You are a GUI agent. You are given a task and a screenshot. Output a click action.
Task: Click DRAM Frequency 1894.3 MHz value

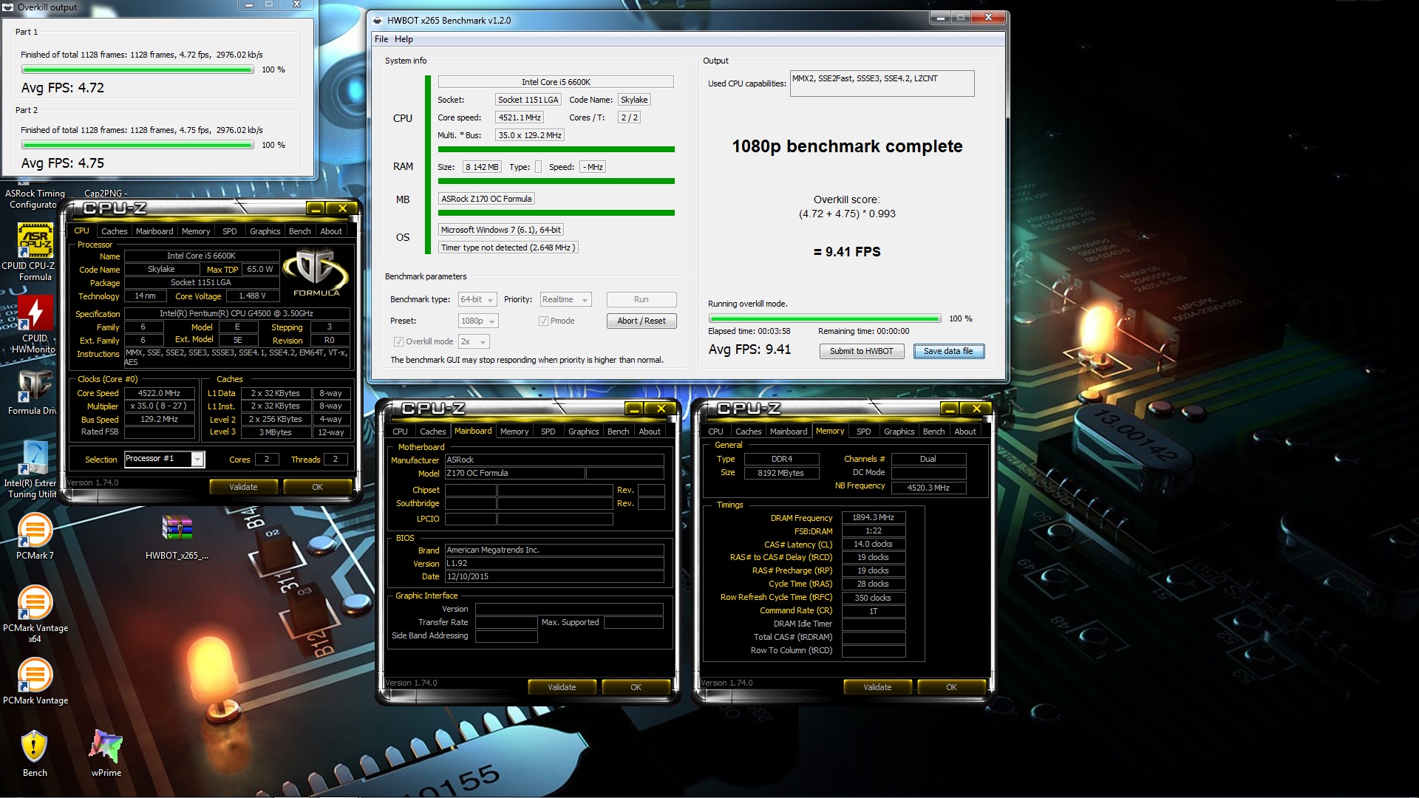coord(873,518)
